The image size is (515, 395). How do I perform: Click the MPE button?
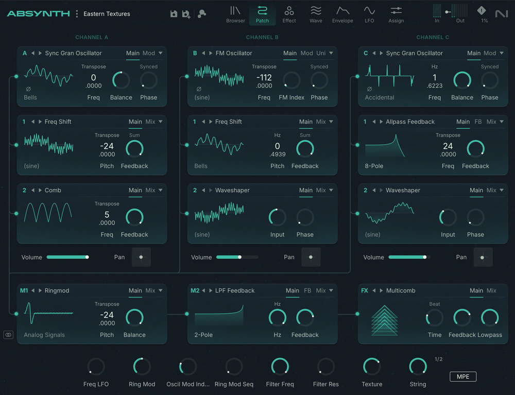(x=463, y=376)
